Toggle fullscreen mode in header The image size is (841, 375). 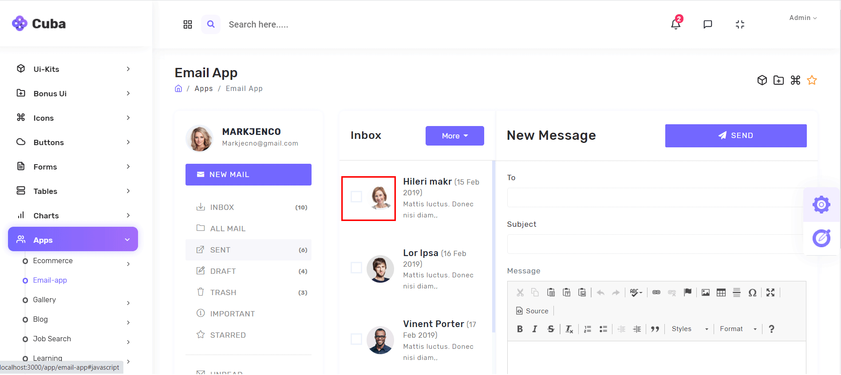pos(740,24)
